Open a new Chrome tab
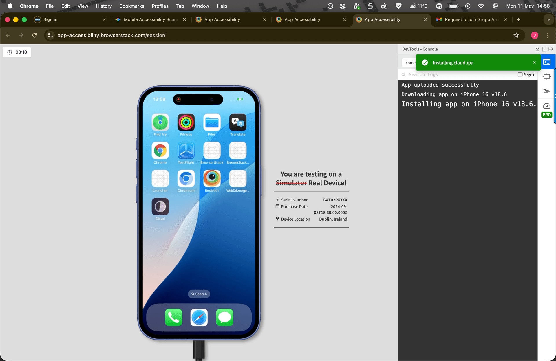The image size is (556, 361). pyautogui.click(x=518, y=19)
